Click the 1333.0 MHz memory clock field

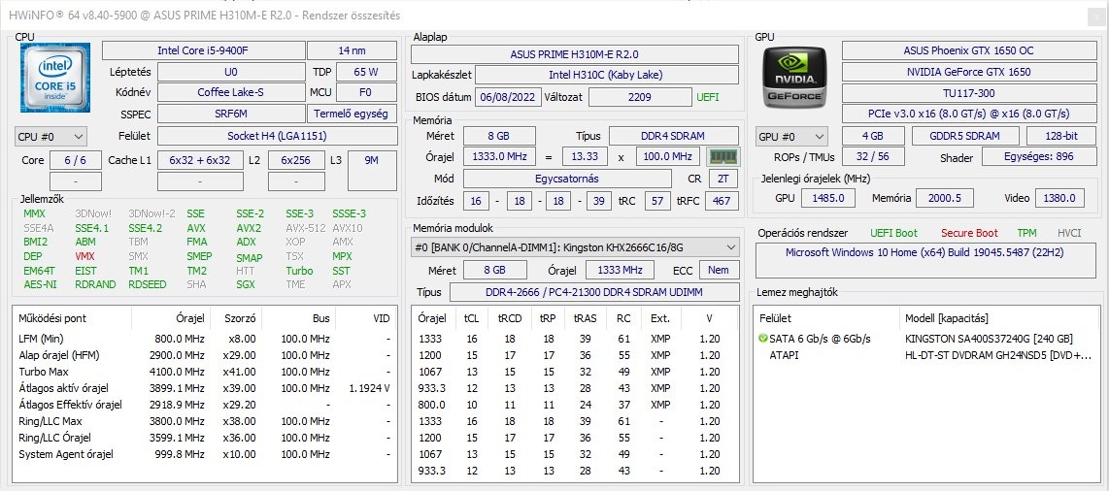point(500,157)
